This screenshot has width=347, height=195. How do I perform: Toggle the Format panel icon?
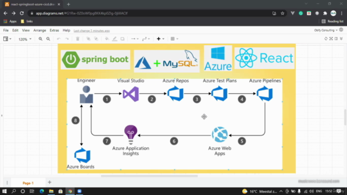336,38
